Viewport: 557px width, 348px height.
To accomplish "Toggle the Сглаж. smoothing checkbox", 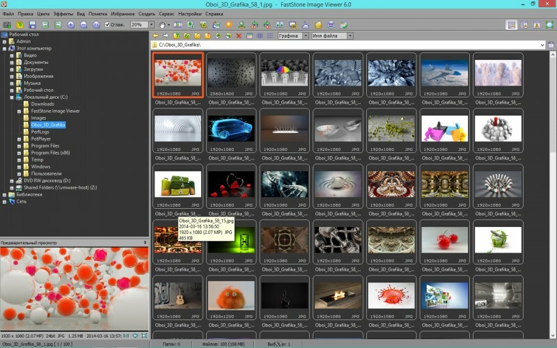I will pos(107,24).
